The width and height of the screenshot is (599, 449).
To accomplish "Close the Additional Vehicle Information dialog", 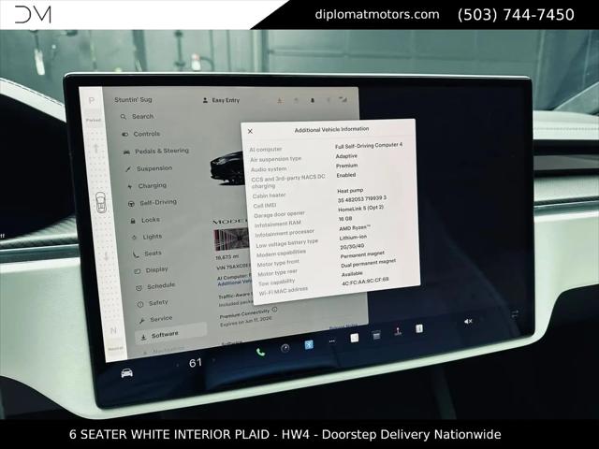I will (x=250, y=131).
